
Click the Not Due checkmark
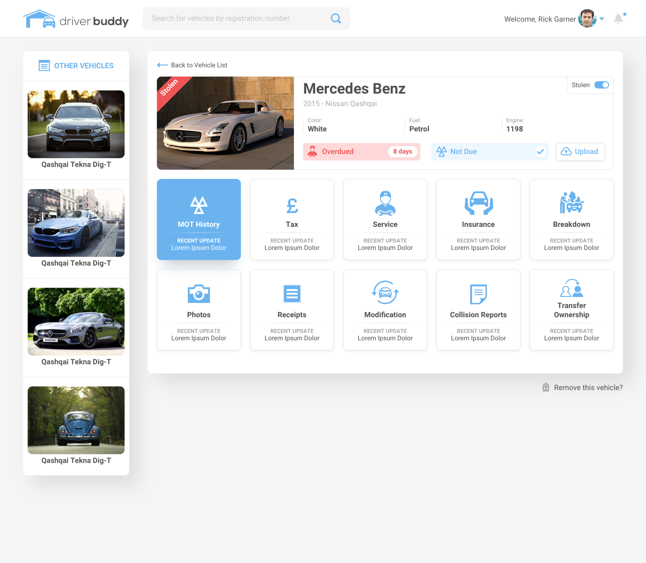point(540,152)
